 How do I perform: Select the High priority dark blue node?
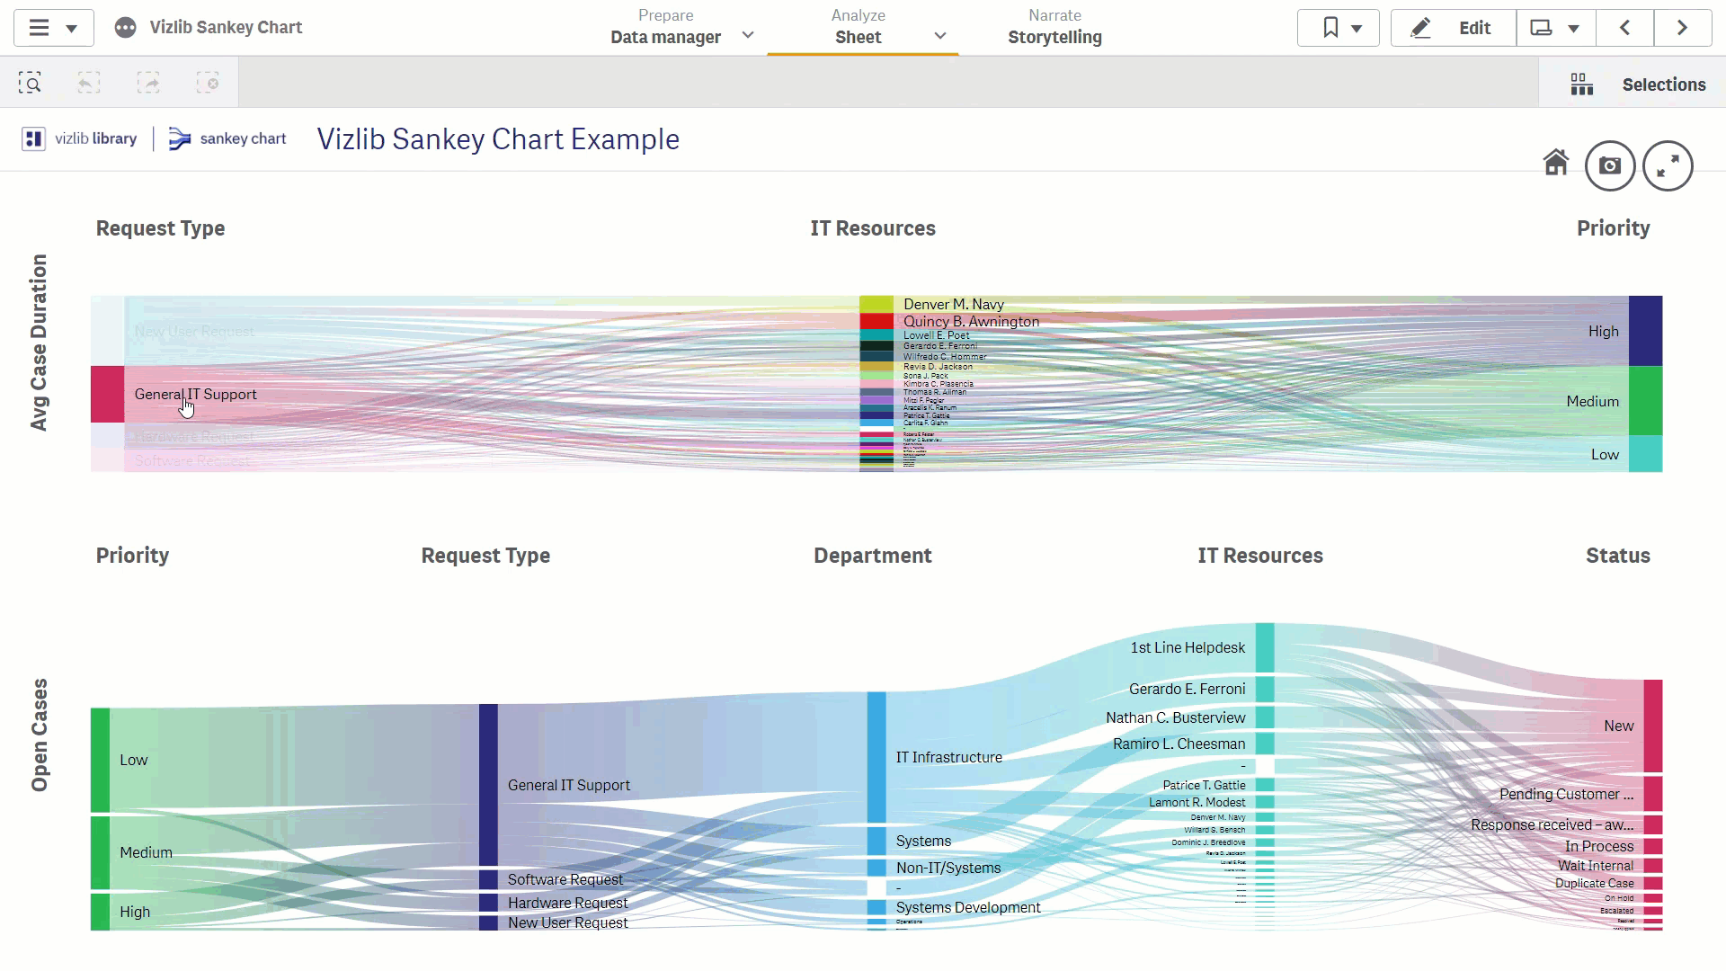tap(1645, 331)
